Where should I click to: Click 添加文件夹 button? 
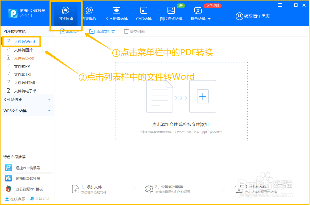(x=102, y=31)
